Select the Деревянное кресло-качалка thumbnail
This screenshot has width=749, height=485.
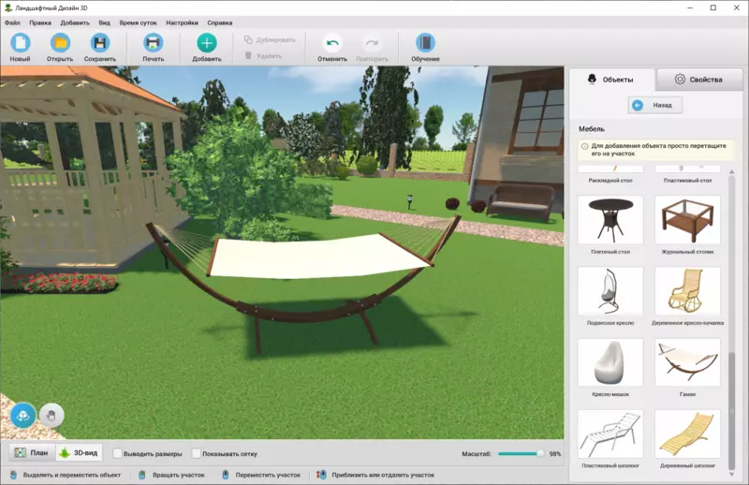point(687,291)
